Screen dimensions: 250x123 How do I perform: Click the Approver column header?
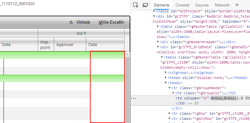70,44
